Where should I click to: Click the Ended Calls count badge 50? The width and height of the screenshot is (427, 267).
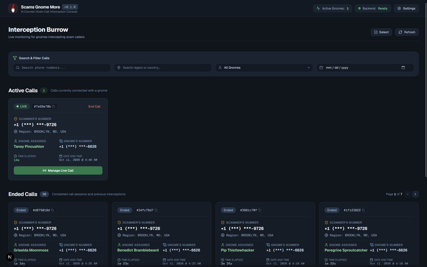[x=44, y=194]
